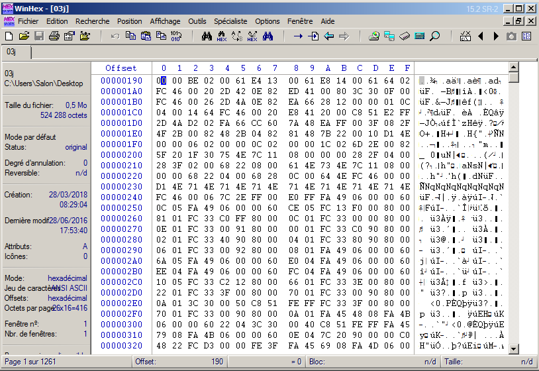Create a new file with the blank page icon
This screenshot has width=539, height=371.
point(9,36)
